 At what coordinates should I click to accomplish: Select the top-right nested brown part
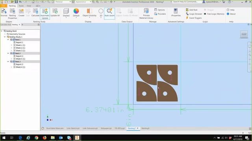pos(168,74)
